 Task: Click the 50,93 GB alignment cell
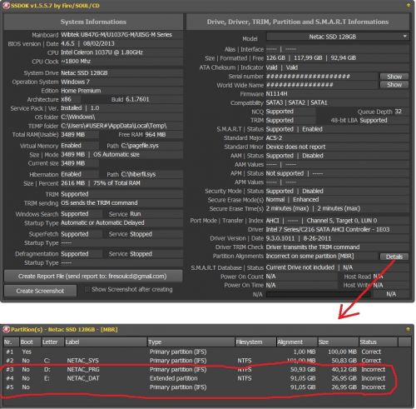[x=303, y=370]
